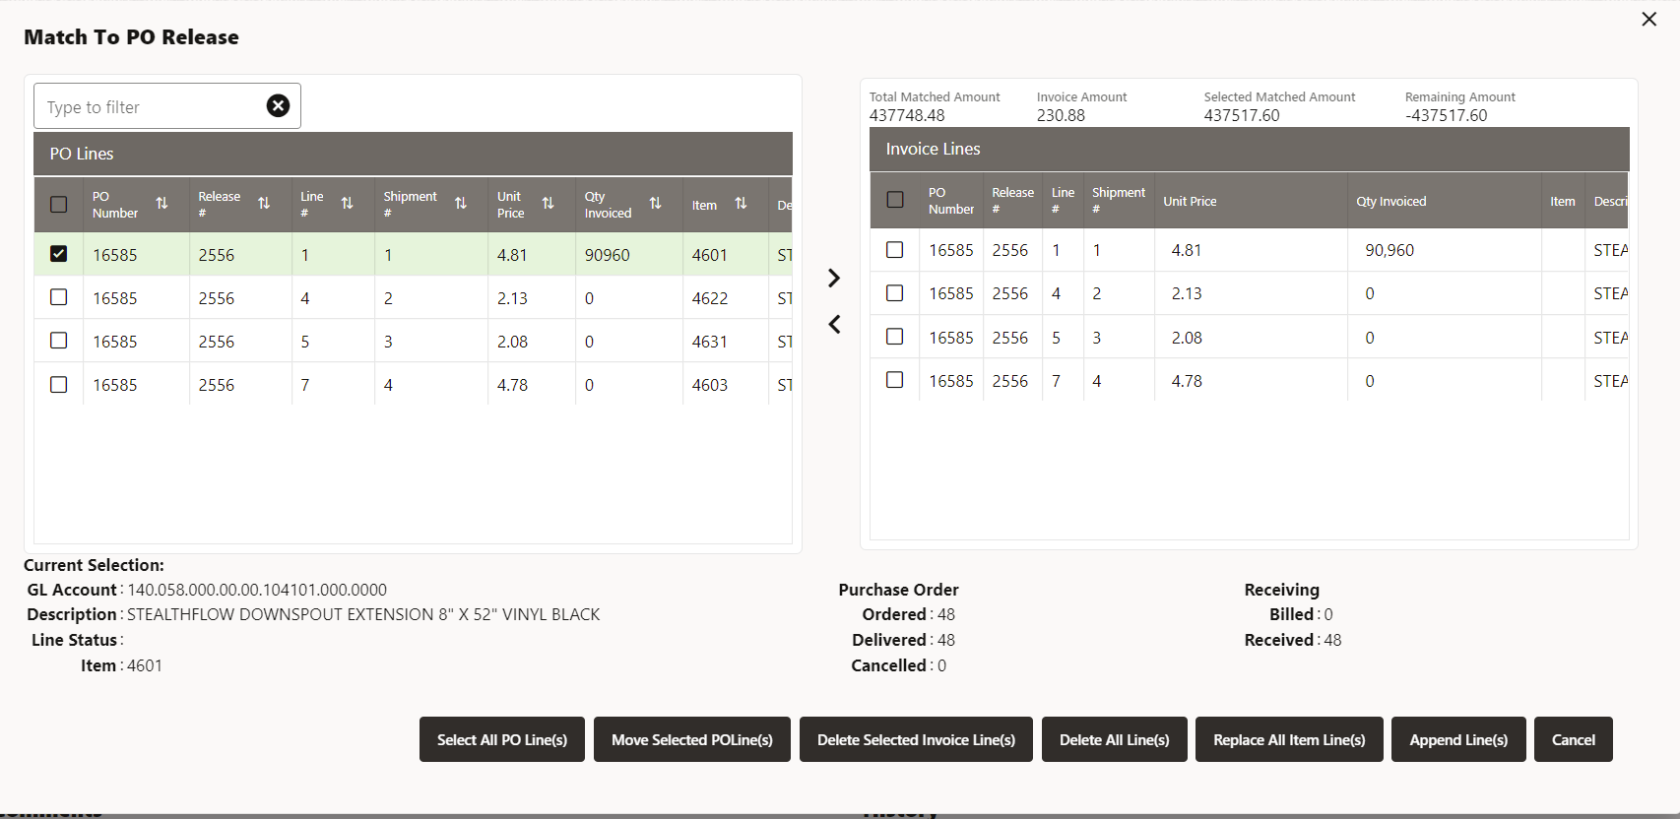Uncheck PO line 1 with item 4601

pos(59,254)
